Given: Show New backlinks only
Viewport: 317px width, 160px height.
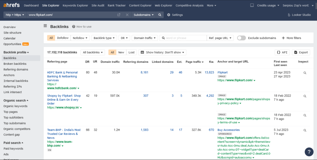Looking at the screenshot, I should [121, 52].
